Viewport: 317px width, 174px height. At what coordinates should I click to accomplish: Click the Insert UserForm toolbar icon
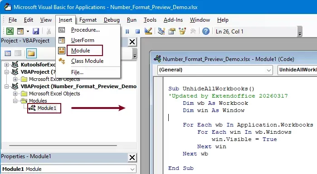20,32
